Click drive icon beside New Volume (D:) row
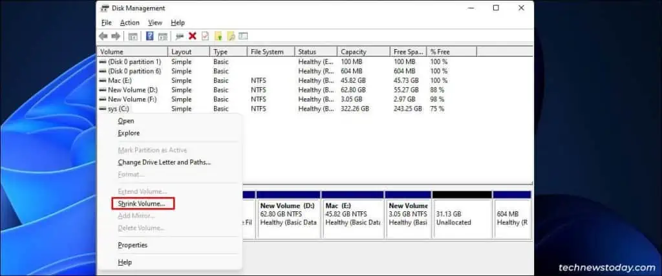Screen dimensions: 662x276 point(103,90)
